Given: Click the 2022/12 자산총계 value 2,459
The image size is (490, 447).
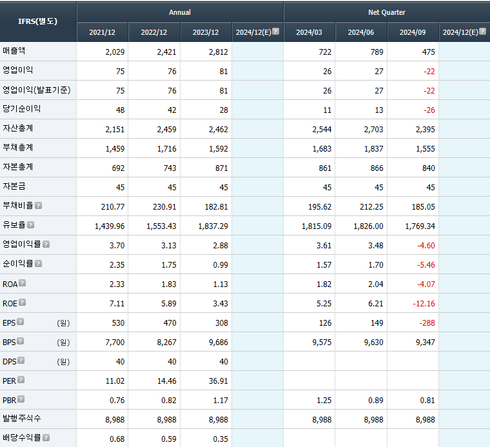Looking at the screenshot, I should 166,130.
